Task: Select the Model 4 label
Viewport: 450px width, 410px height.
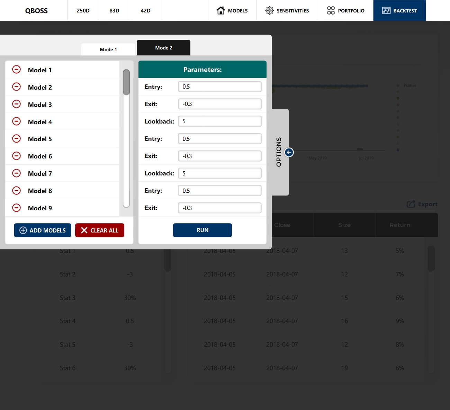Action: coord(40,122)
